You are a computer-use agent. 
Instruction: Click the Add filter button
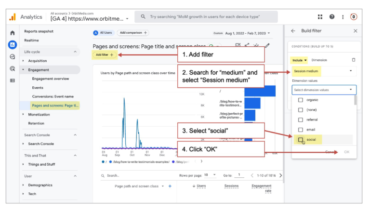click(x=105, y=55)
